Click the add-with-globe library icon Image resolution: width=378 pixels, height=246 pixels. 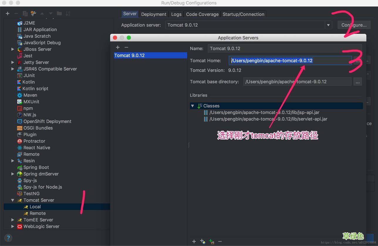[203, 241]
